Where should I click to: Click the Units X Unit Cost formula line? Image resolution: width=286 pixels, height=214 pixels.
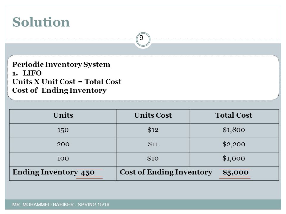67,81
